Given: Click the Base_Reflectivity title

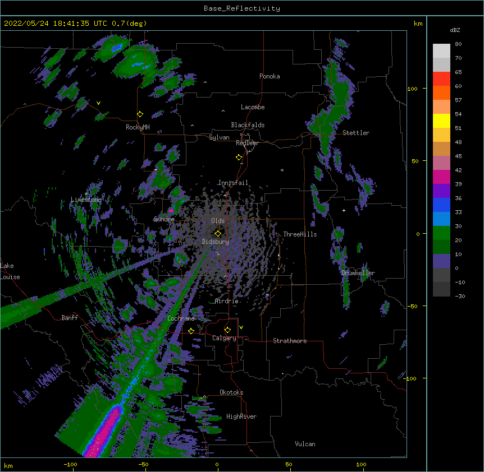Looking at the screenshot, I should pos(242,8).
